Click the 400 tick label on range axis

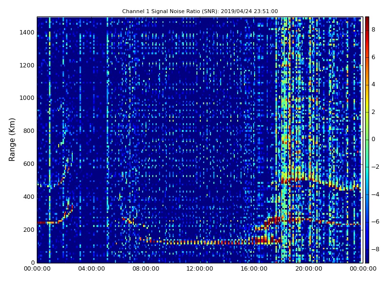(x=29, y=197)
